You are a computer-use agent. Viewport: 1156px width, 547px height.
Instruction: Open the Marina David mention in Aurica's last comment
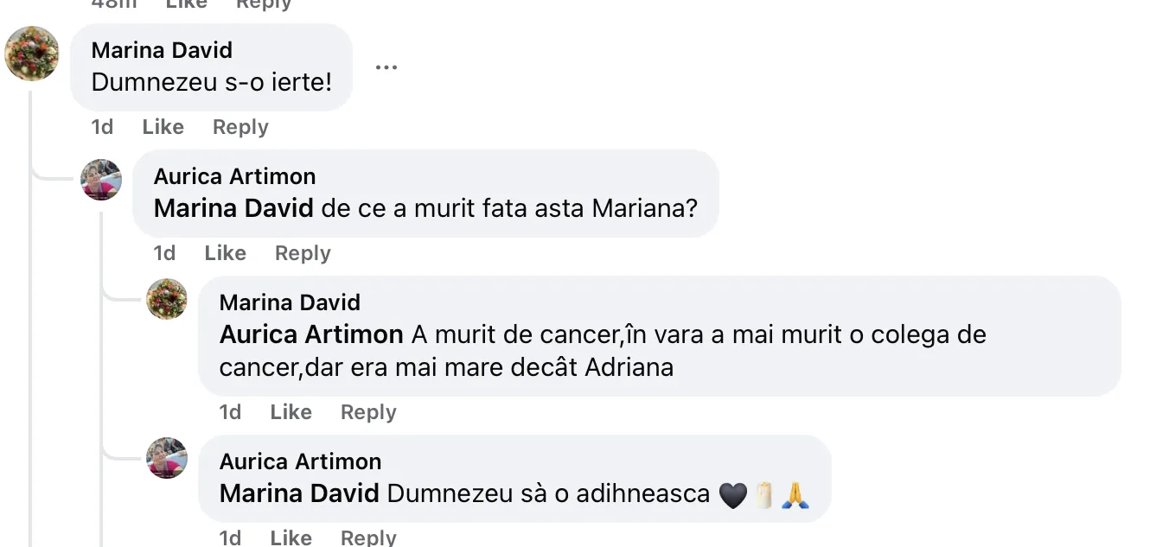click(299, 494)
